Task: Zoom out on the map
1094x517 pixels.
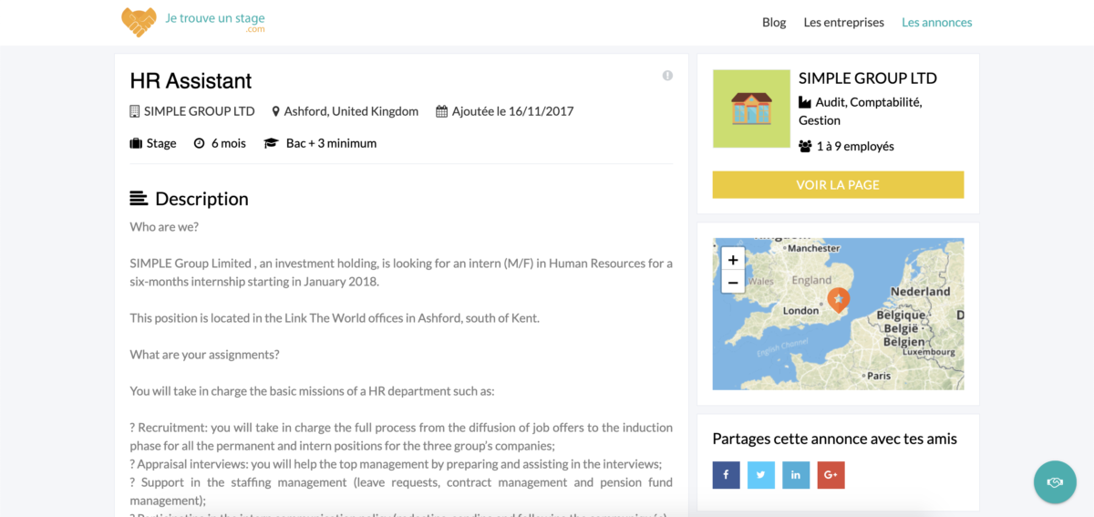Action: coord(733,282)
